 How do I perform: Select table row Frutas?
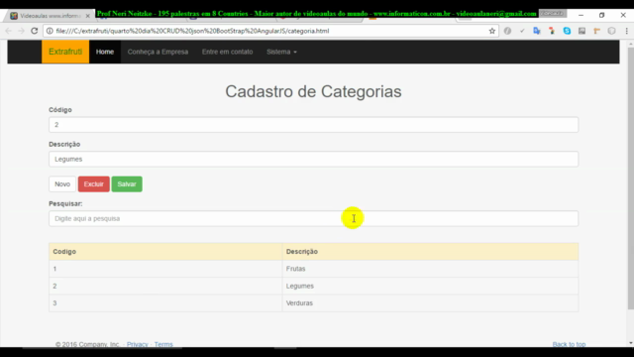pyautogui.click(x=313, y=269)
